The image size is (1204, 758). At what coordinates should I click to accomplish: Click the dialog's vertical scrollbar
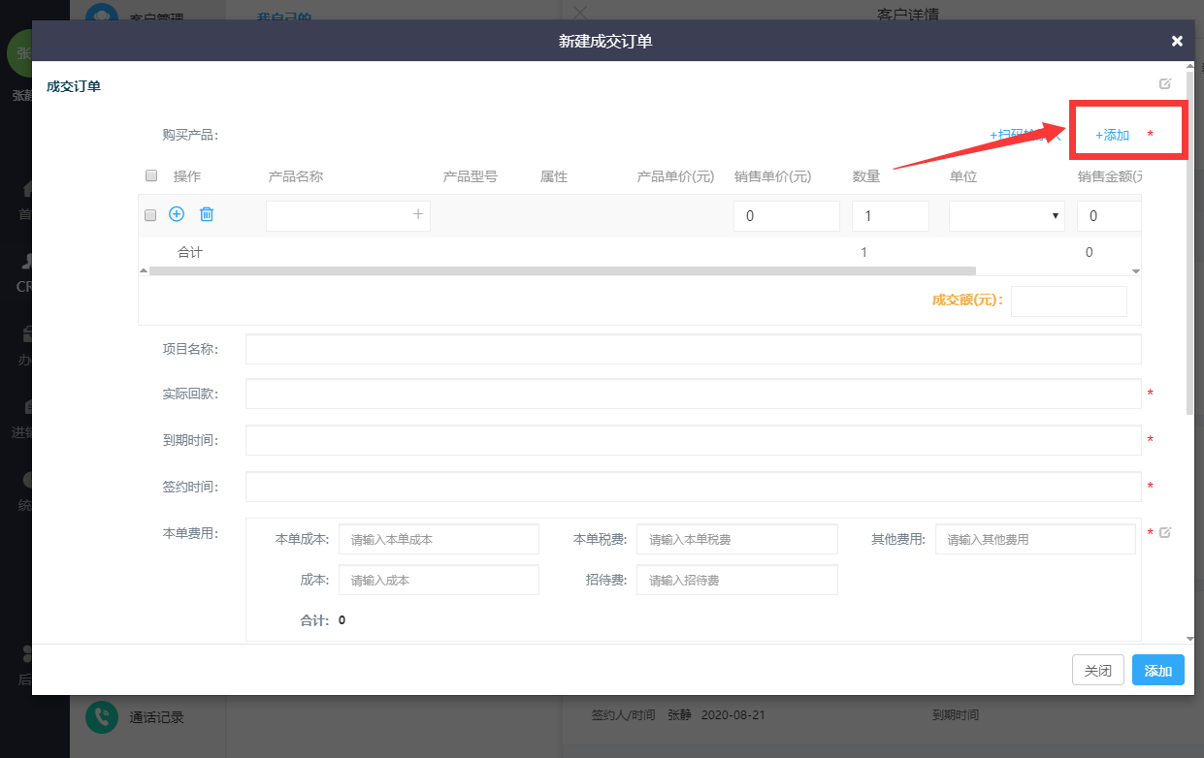[1190, 242]
